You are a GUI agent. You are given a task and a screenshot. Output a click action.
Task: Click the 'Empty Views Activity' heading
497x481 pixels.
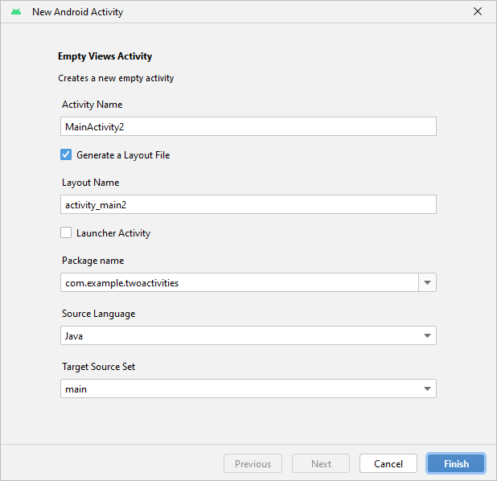(105, 56)
